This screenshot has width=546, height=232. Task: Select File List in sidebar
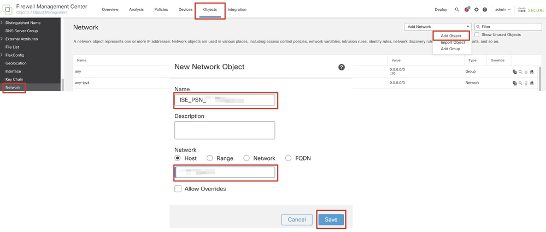coord(12,47)
